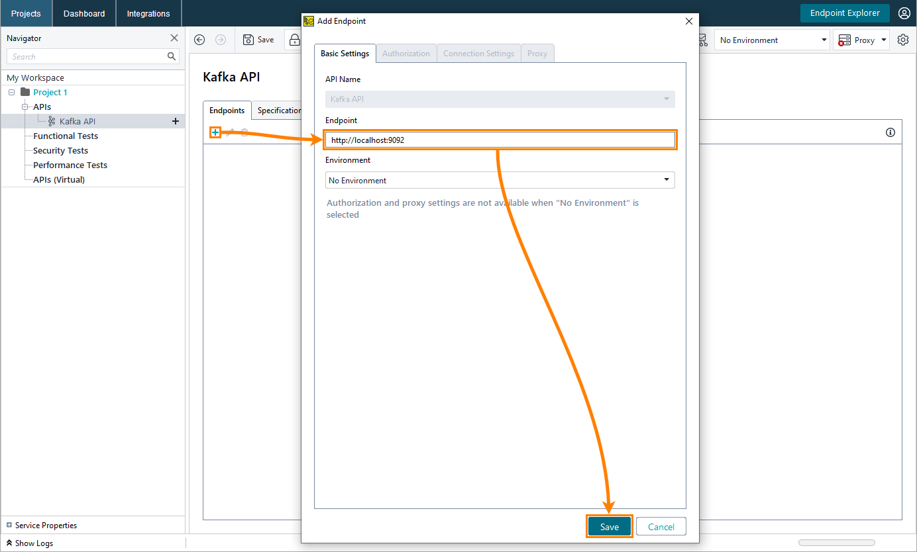Open the Environment dropdown in the dialog
This screenshot has width=917, height=552.
point(499,179)
